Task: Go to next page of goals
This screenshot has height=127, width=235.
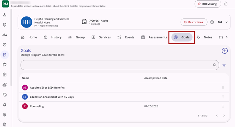Action: pos(224,116)
